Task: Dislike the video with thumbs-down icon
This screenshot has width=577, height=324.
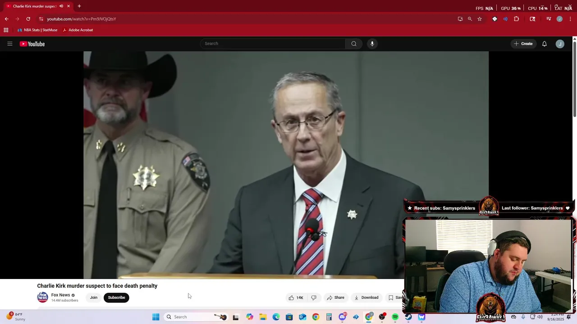Action: (x=314, y=297)
